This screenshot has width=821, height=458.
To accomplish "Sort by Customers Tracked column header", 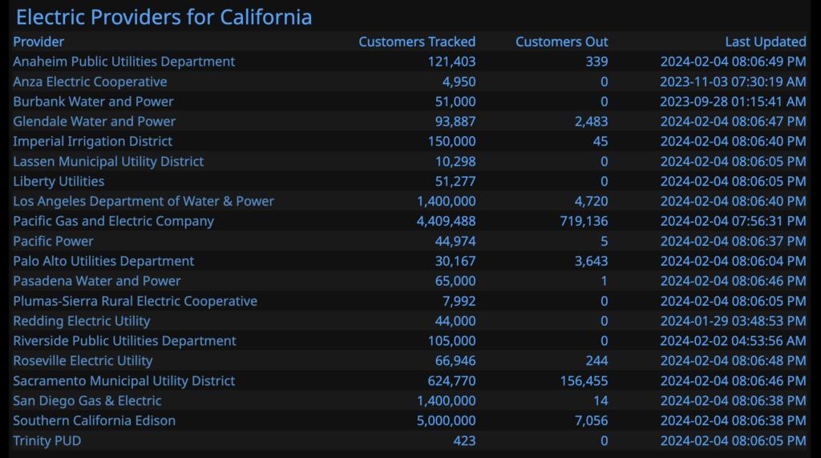I will click(416, 42).
